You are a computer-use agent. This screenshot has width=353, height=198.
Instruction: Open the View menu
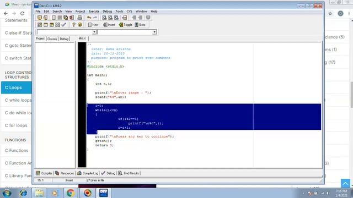tap(68, 11)
